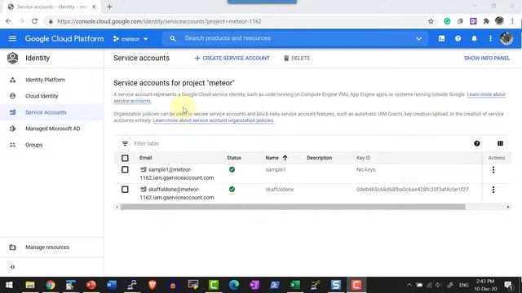Click the search products and resources field
Screen dimensions: 522x293
point(296,38)
